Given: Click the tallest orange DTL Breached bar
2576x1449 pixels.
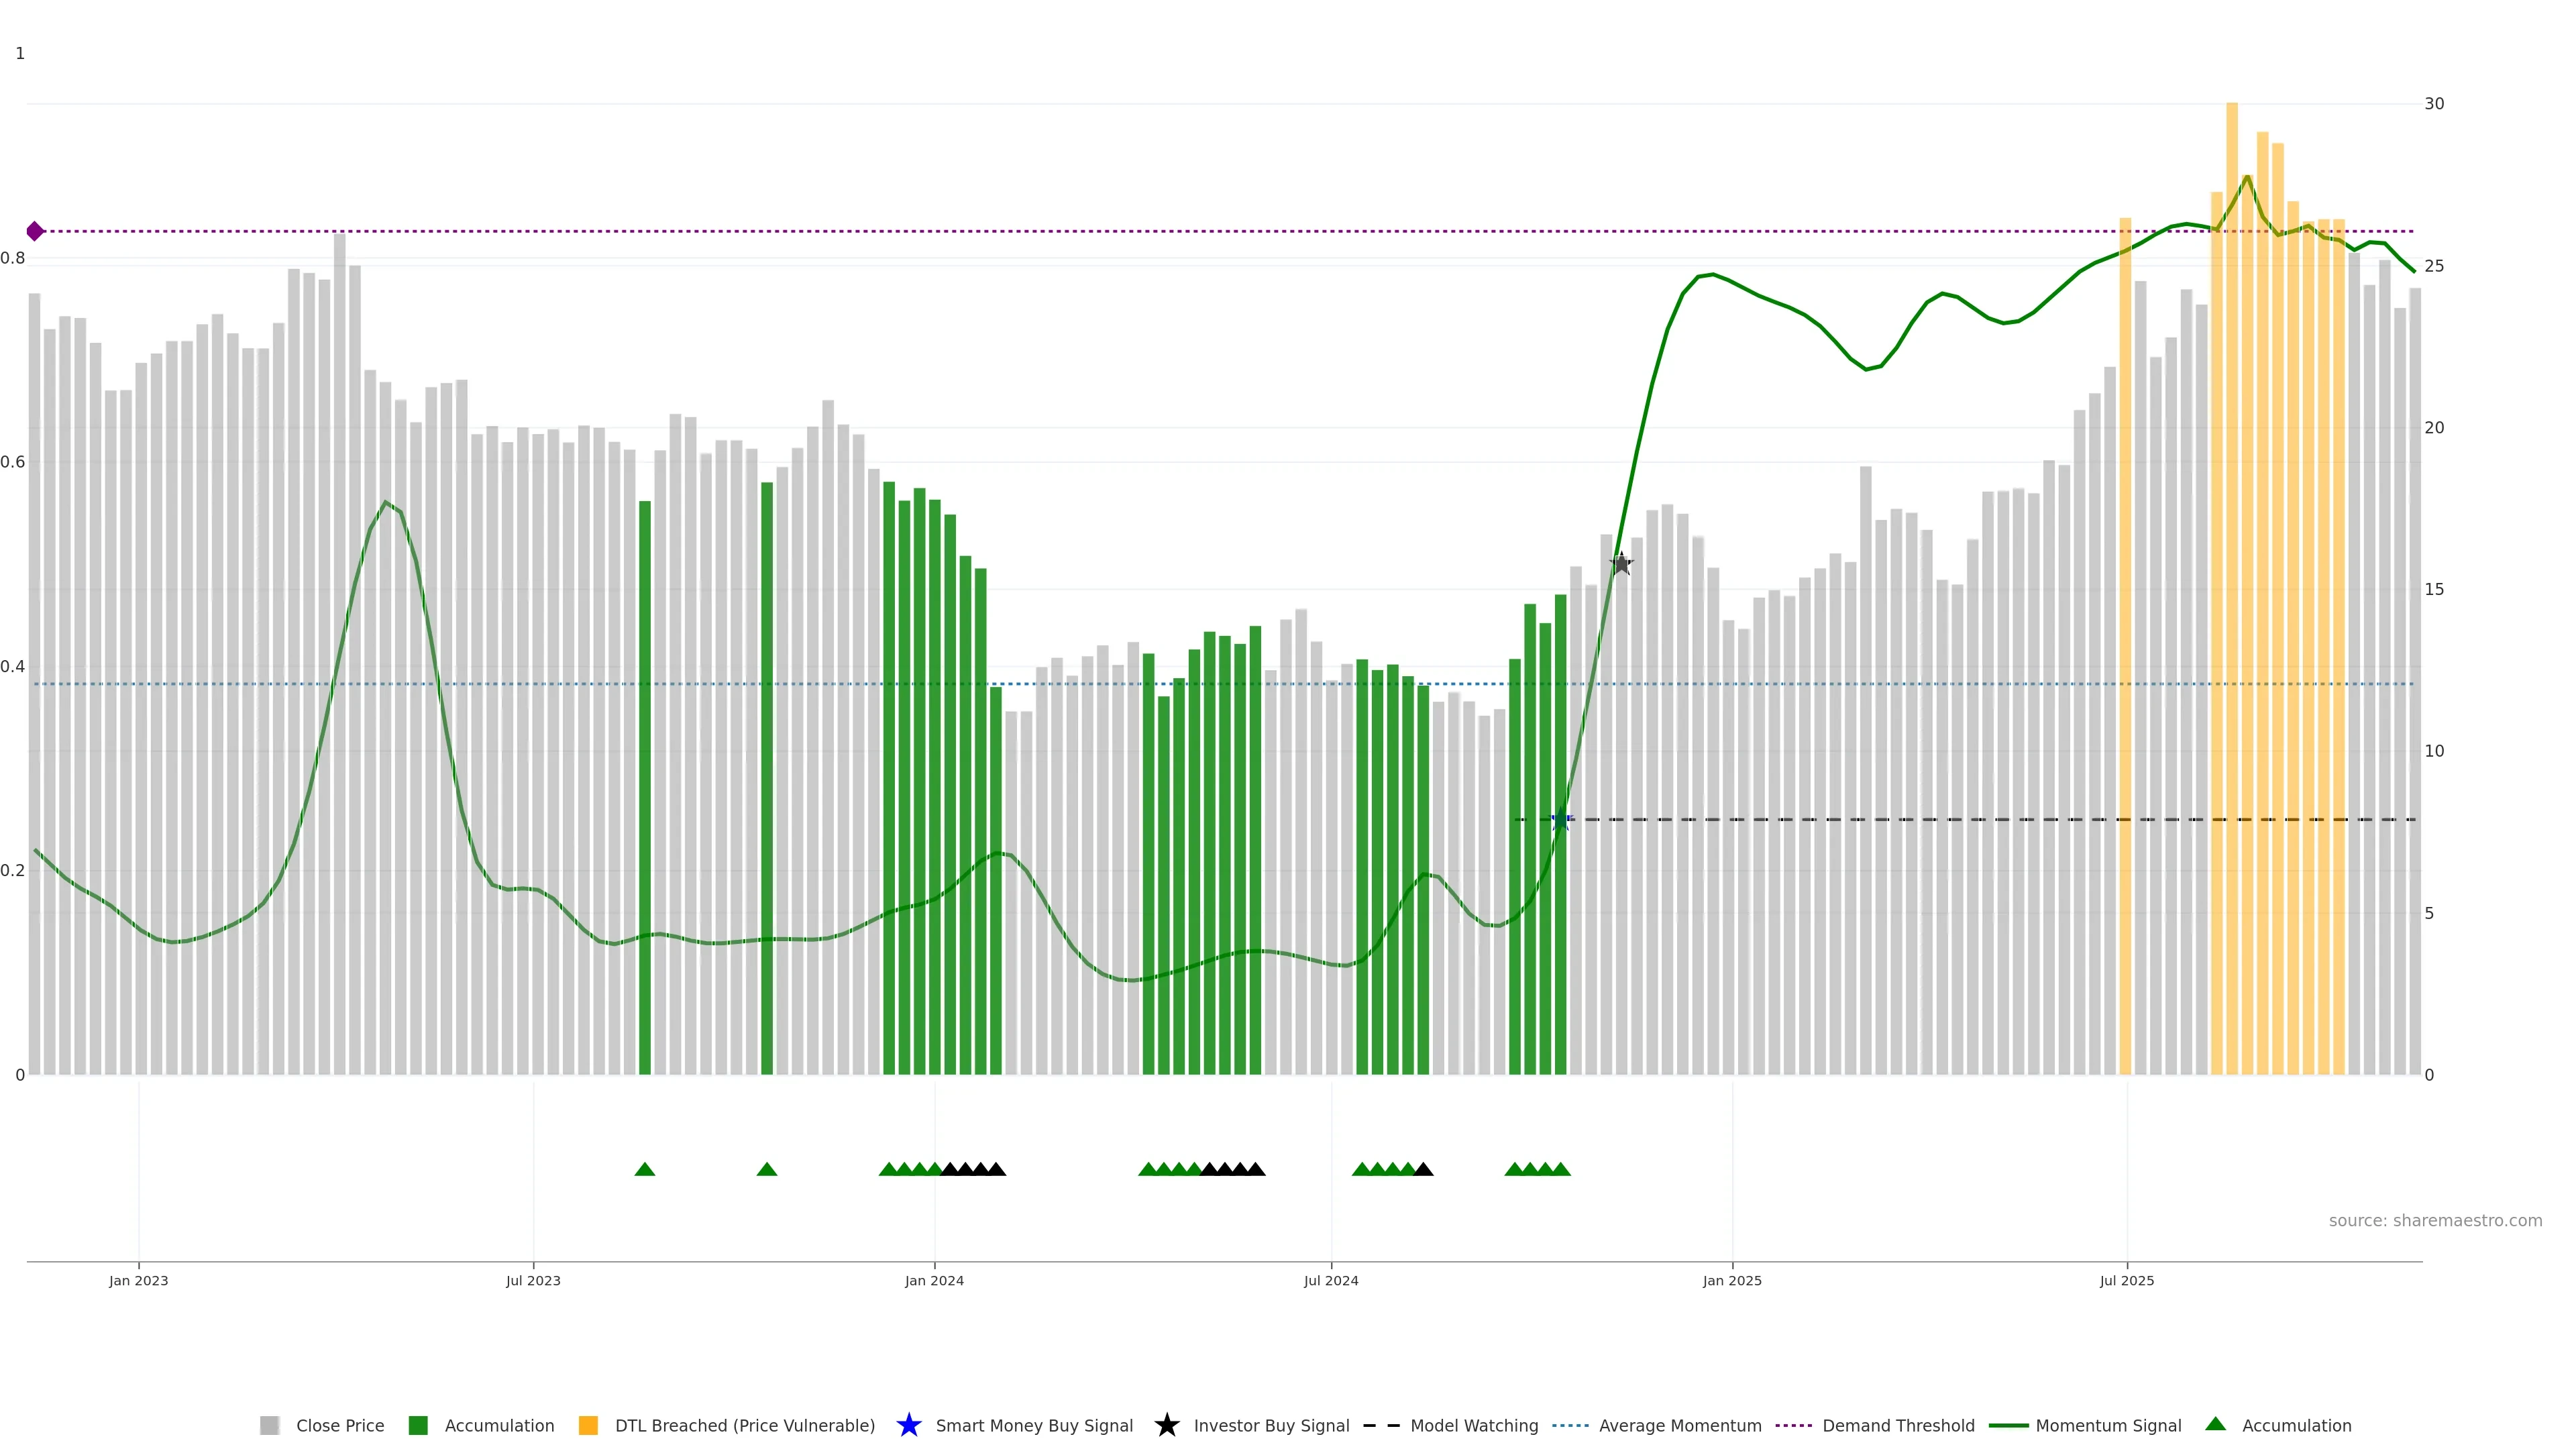Looking at the screenshot, I should pyautogui.click(x=2231, y=600).
